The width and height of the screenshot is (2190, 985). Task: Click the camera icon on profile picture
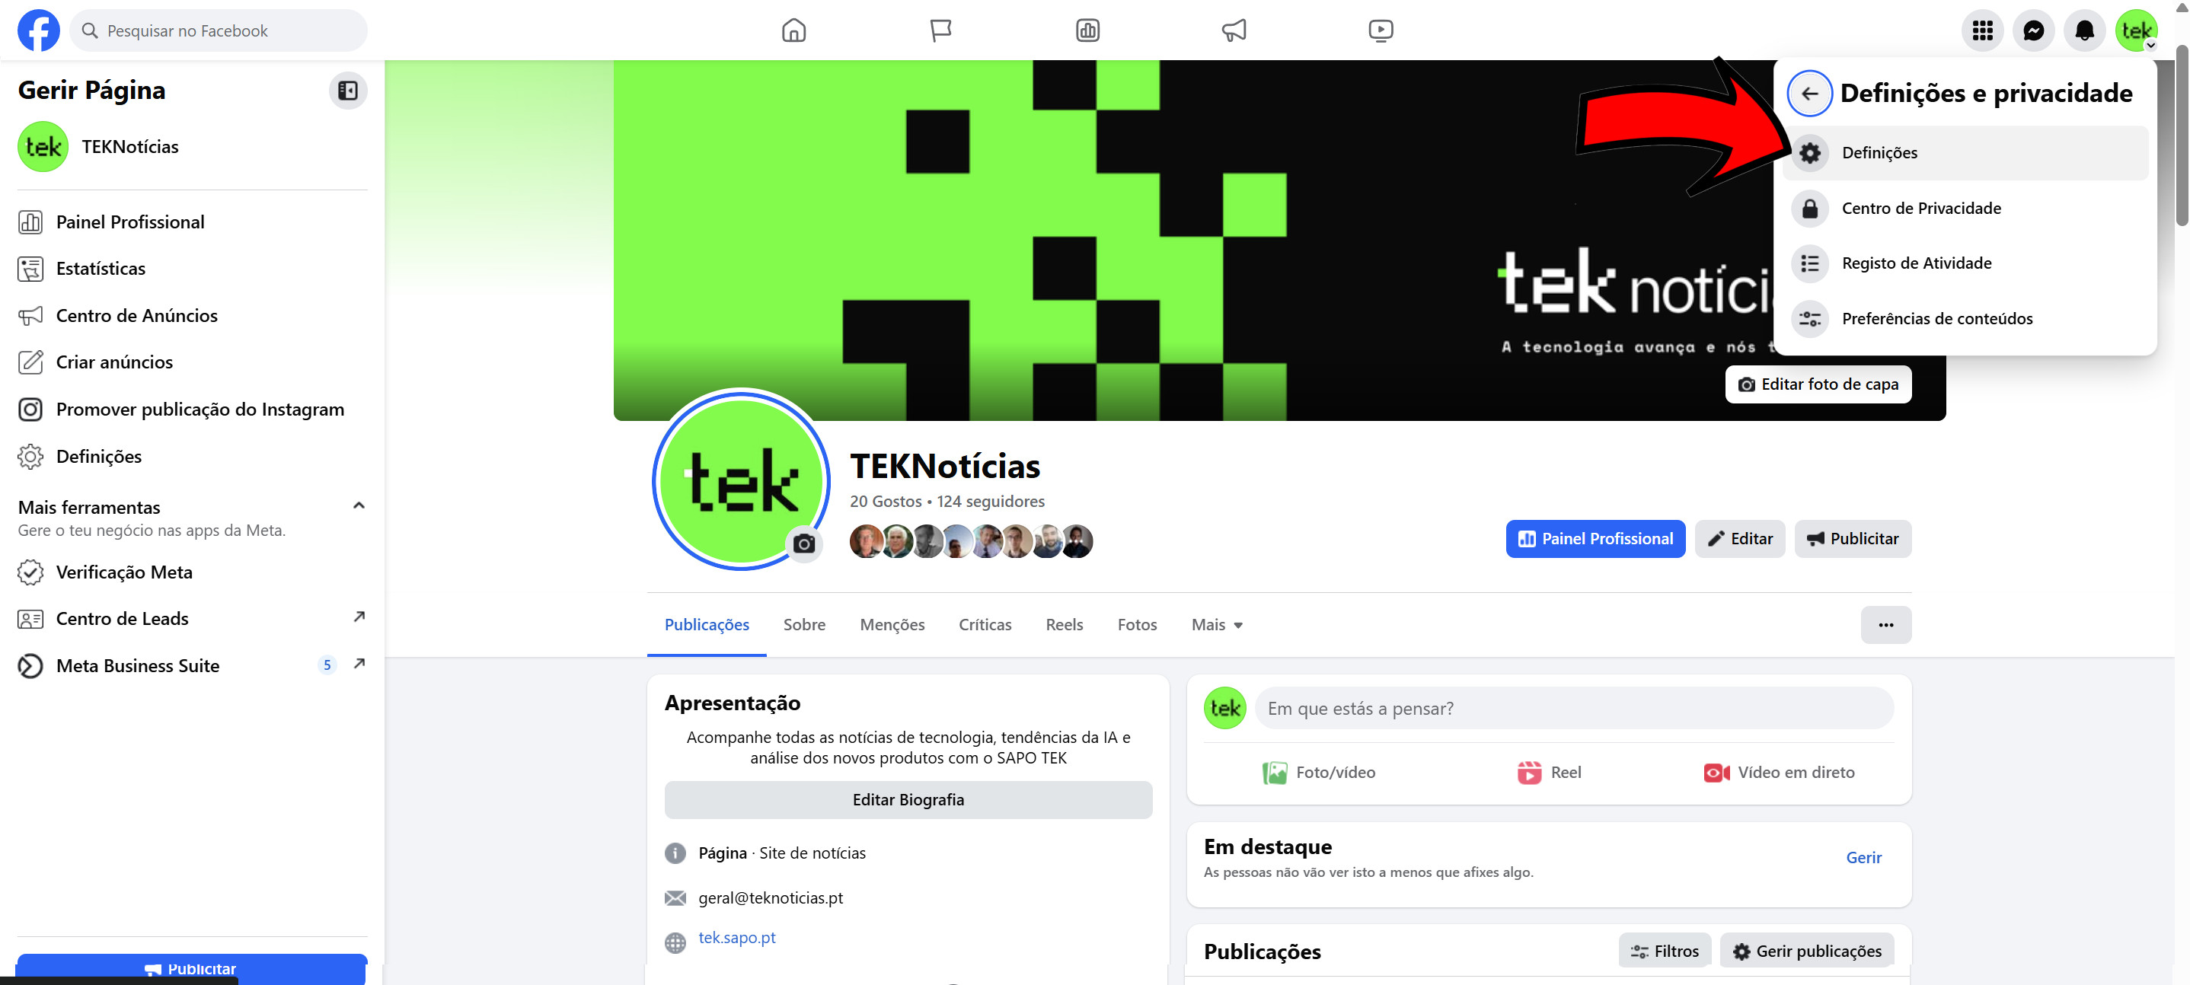click(803, 544)
